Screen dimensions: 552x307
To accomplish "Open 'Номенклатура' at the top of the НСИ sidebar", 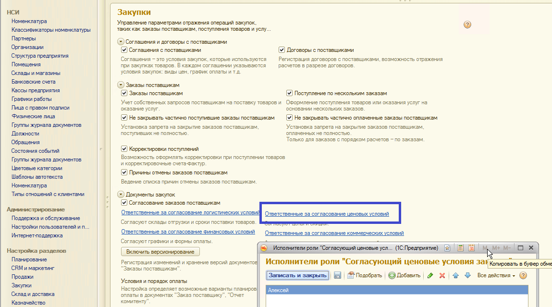I will click(29, 21).
